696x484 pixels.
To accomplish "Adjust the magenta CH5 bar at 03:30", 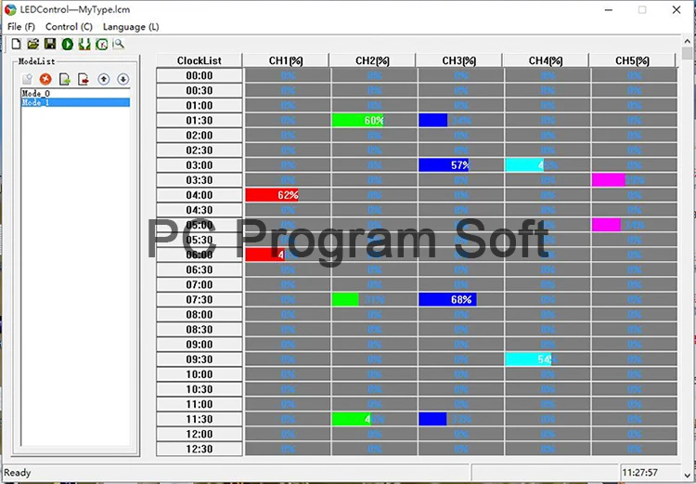I will coord(608,180).
